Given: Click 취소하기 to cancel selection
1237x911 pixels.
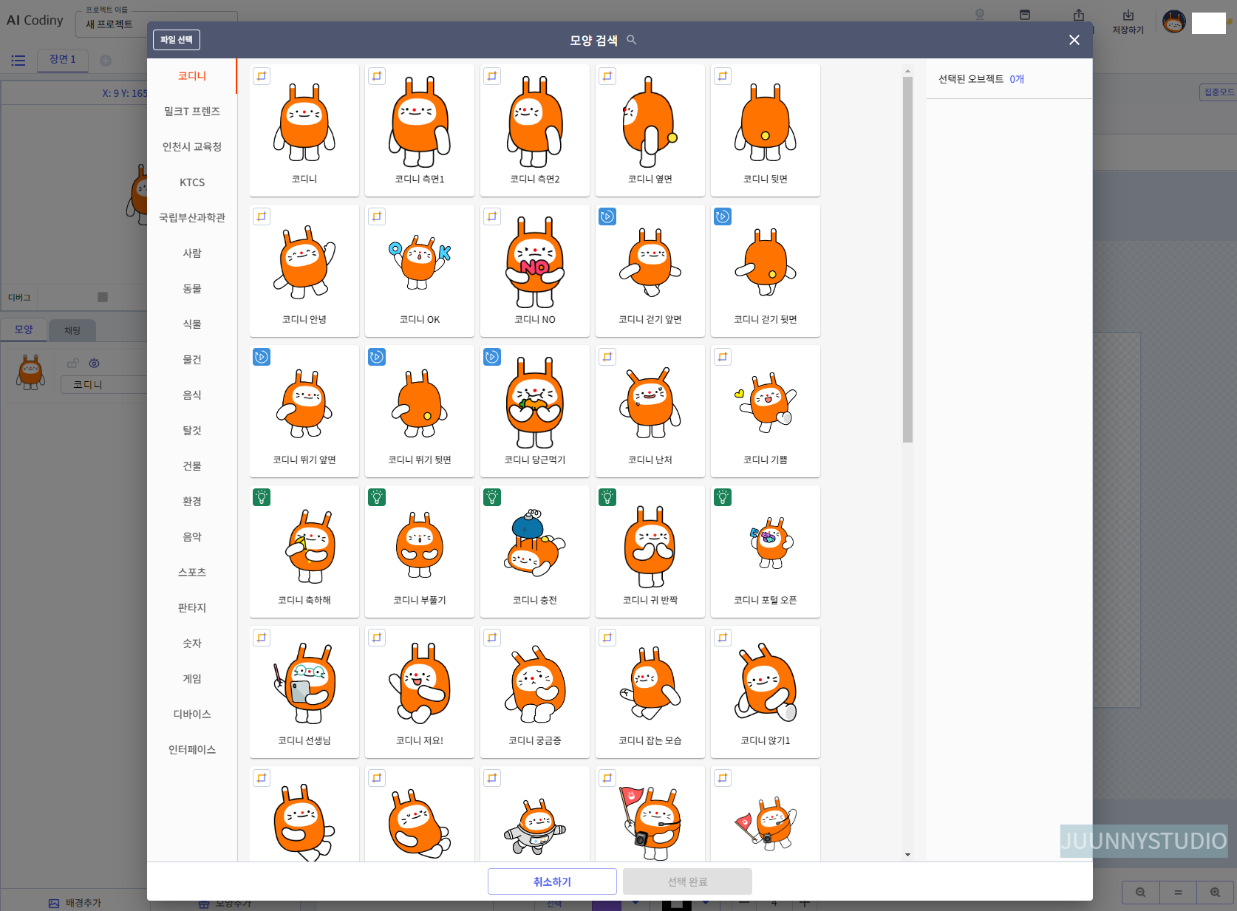Looking at the screenshot, I should tap(552, 881).
